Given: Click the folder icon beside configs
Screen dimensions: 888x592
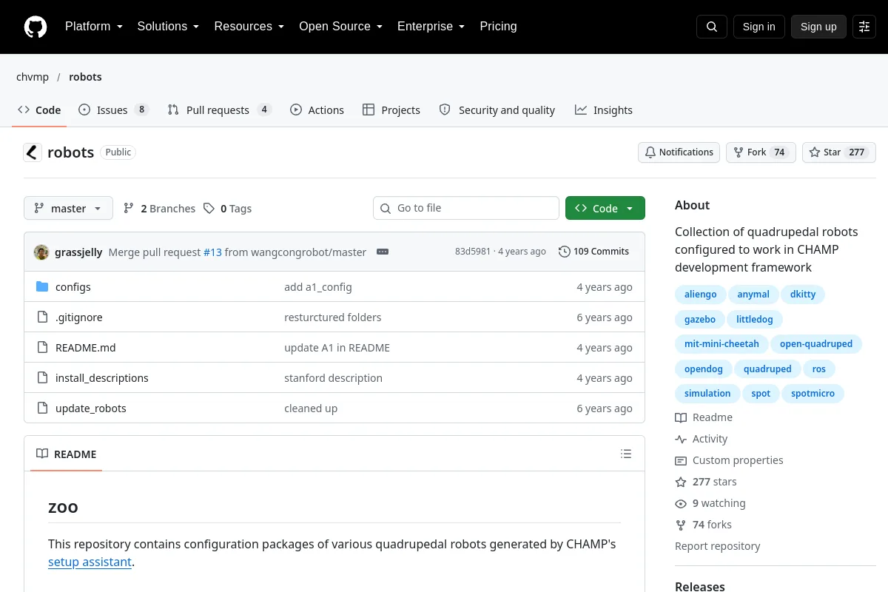Looking at the screenshot, I should tap(42, 287).
